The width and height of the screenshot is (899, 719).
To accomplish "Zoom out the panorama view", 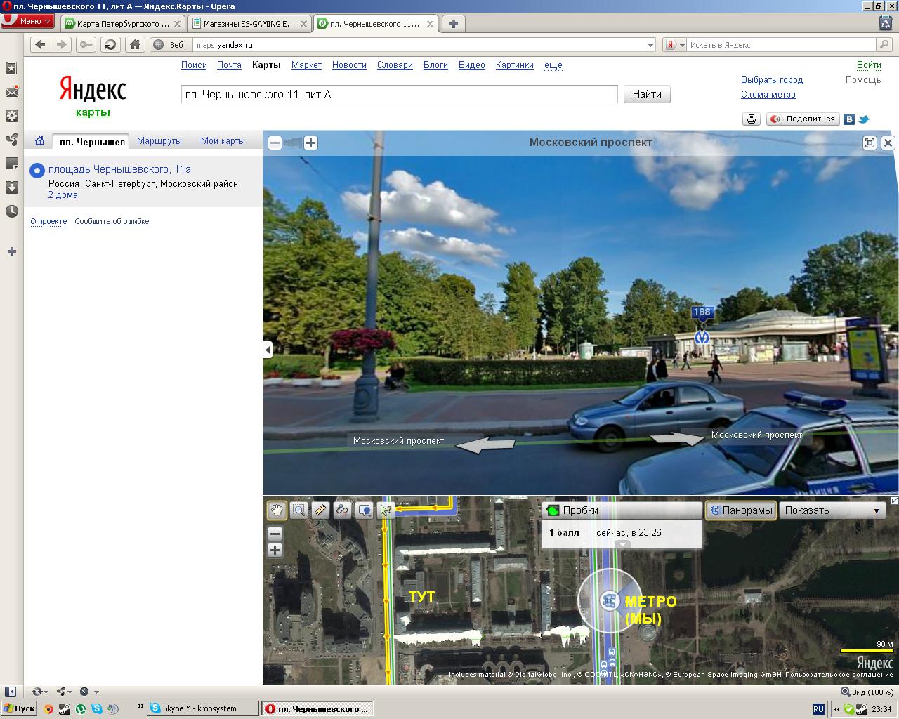I will [x=275, y=143].
